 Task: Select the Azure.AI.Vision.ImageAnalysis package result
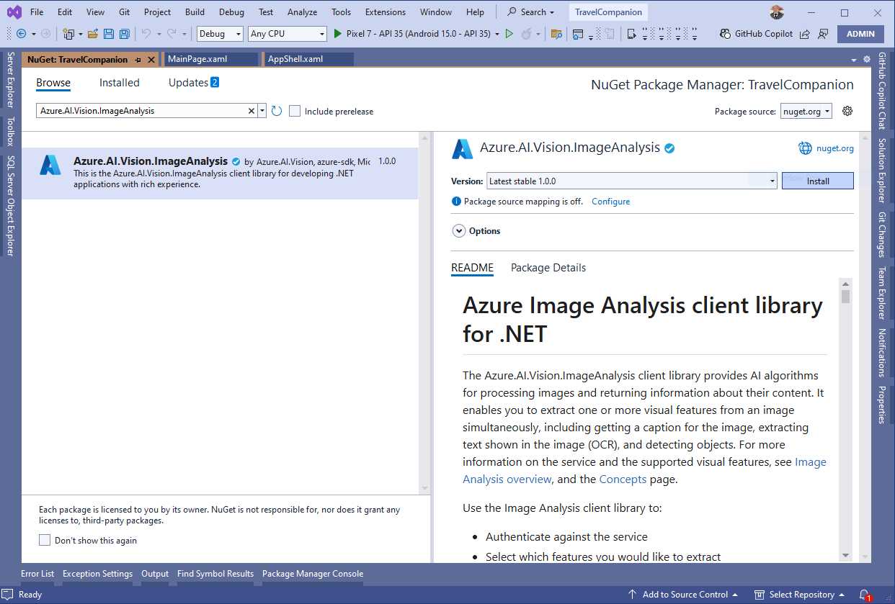(220, 173)
